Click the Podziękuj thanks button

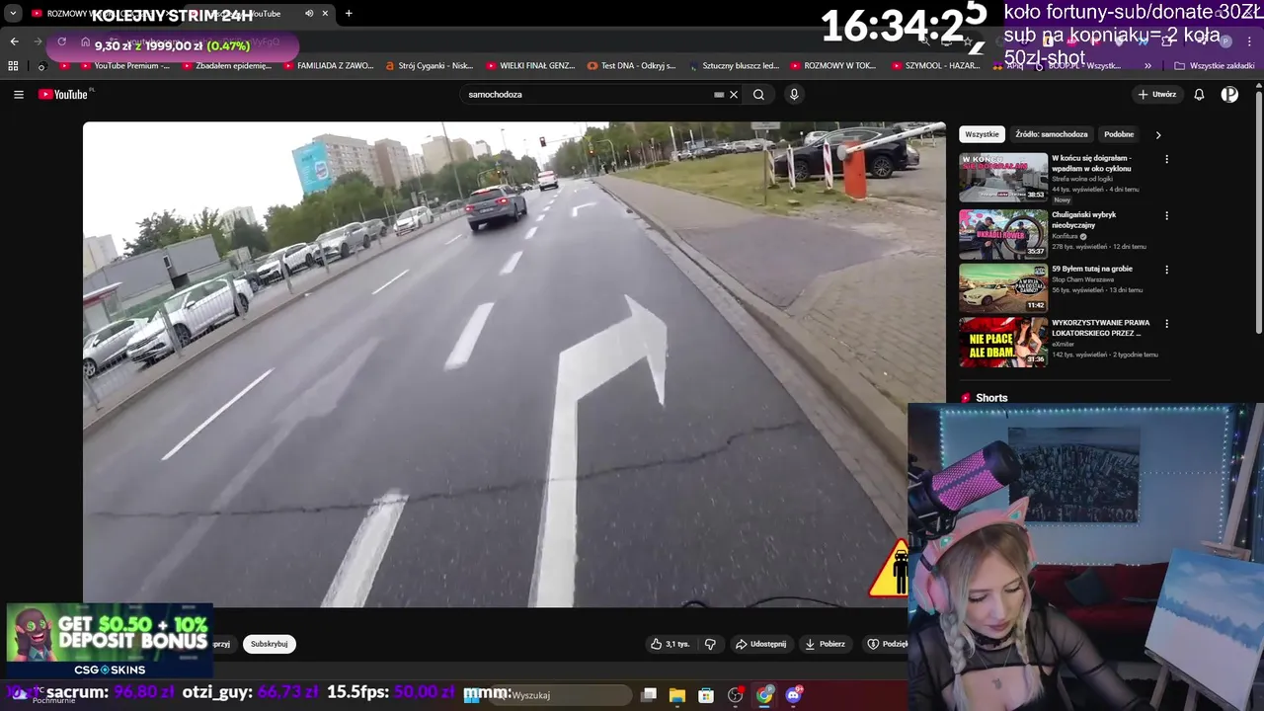pyautogui.click(x=887, y=644)
